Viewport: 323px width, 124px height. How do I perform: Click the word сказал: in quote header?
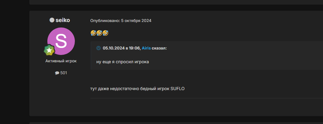(159, 48)
